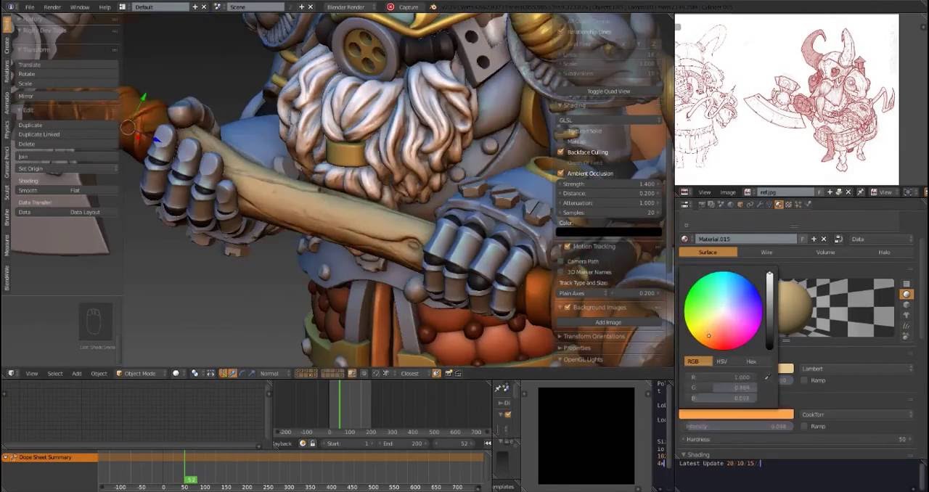
Task: Switch to the Volume material type tab
Action: pyautogui.click(x=825, y=252)
